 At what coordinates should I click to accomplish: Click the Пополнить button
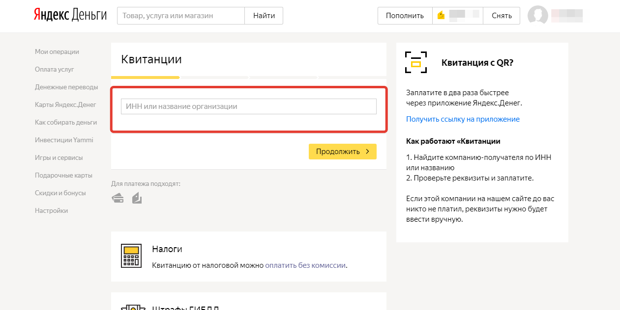[x=405, y=15]
